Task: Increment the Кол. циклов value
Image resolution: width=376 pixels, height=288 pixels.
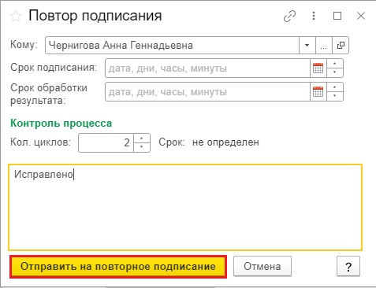Action: [x=142, y=138]
